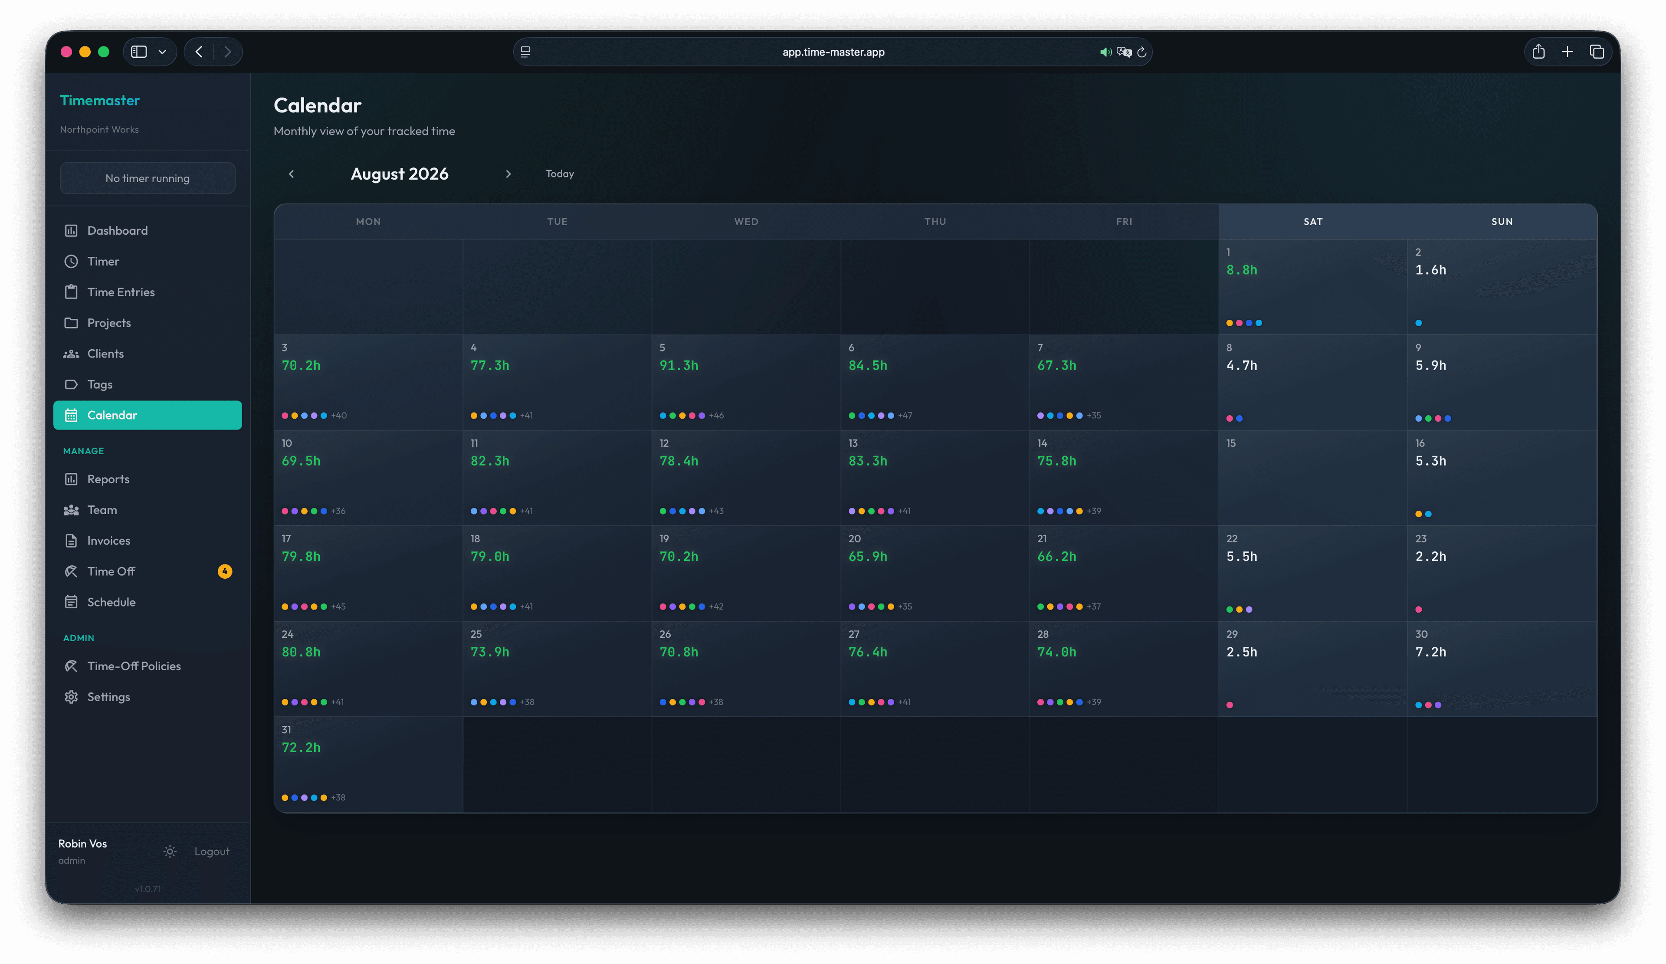Click the Time Off umbrella icon
Screen dimensions: 1666x964
click(71, 571)
